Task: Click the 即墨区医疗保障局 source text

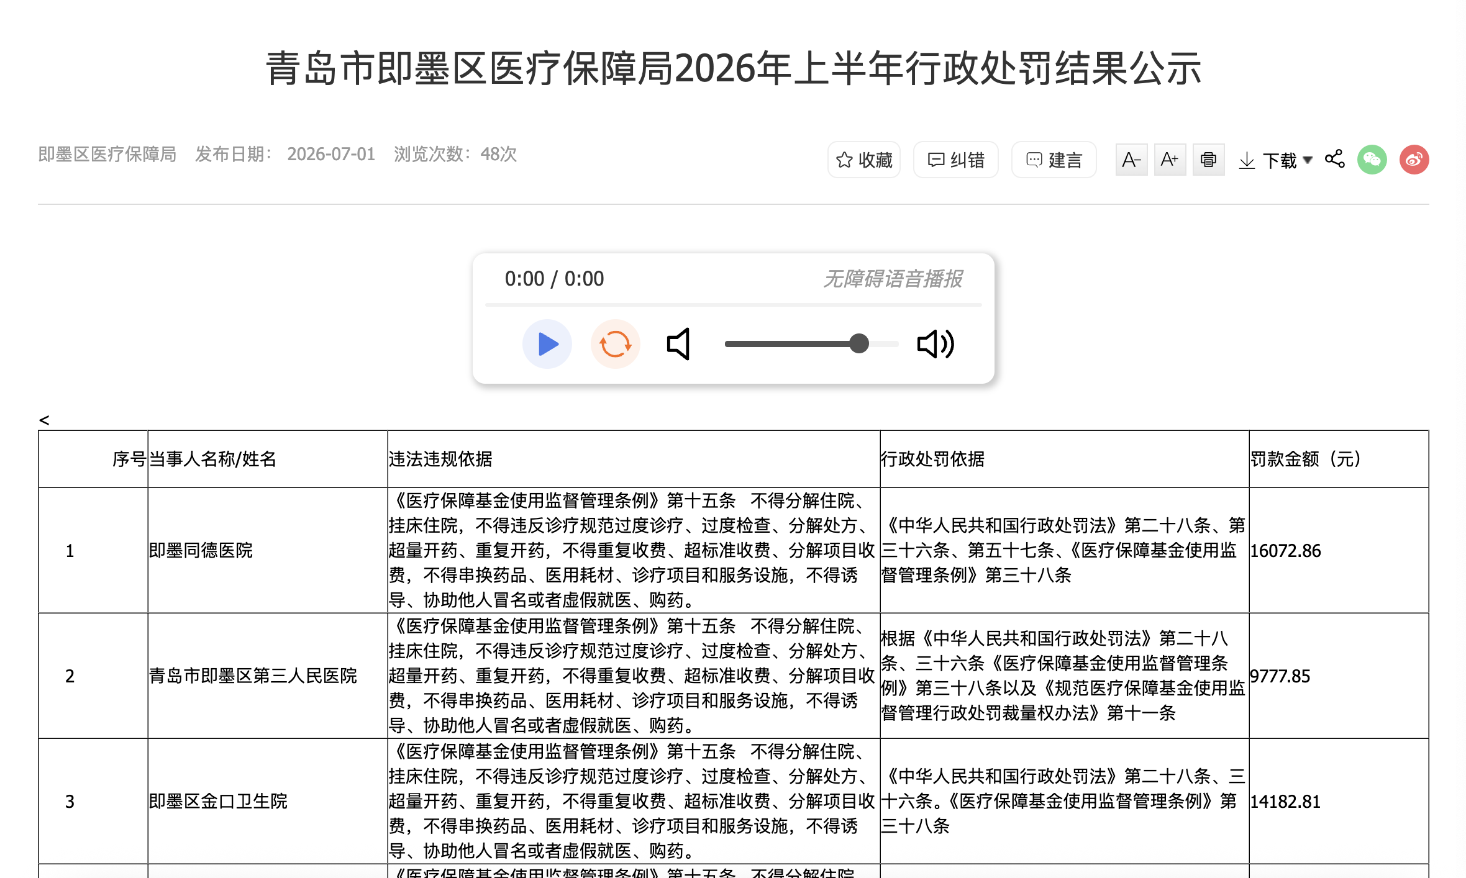Action: point(107,154)
